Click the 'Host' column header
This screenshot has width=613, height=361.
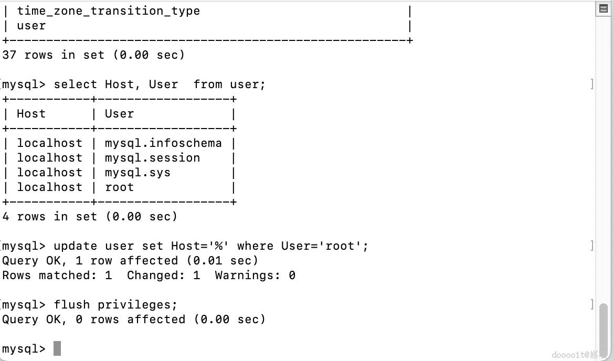[x=31, y=114]
